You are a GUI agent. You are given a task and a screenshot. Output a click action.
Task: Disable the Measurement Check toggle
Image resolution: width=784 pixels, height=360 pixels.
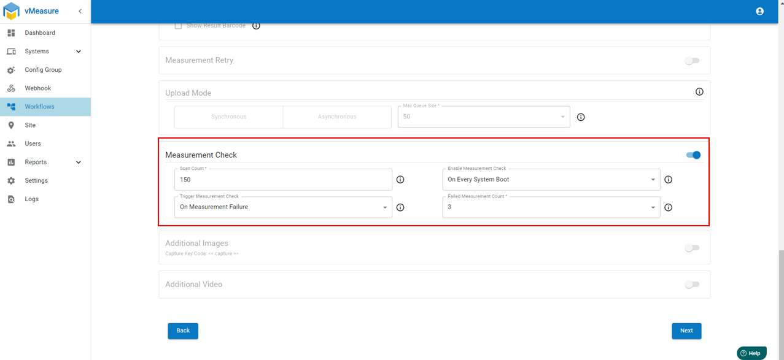[x=693, y=155]
